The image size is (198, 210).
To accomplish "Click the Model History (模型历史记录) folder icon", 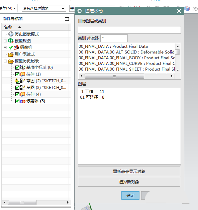I will point(11,61).
